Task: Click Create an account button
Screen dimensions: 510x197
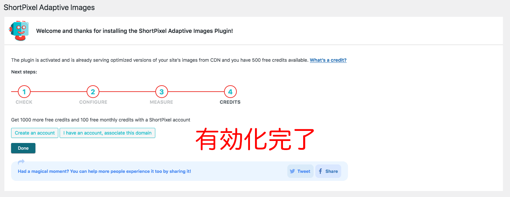Action: point(35,133)
